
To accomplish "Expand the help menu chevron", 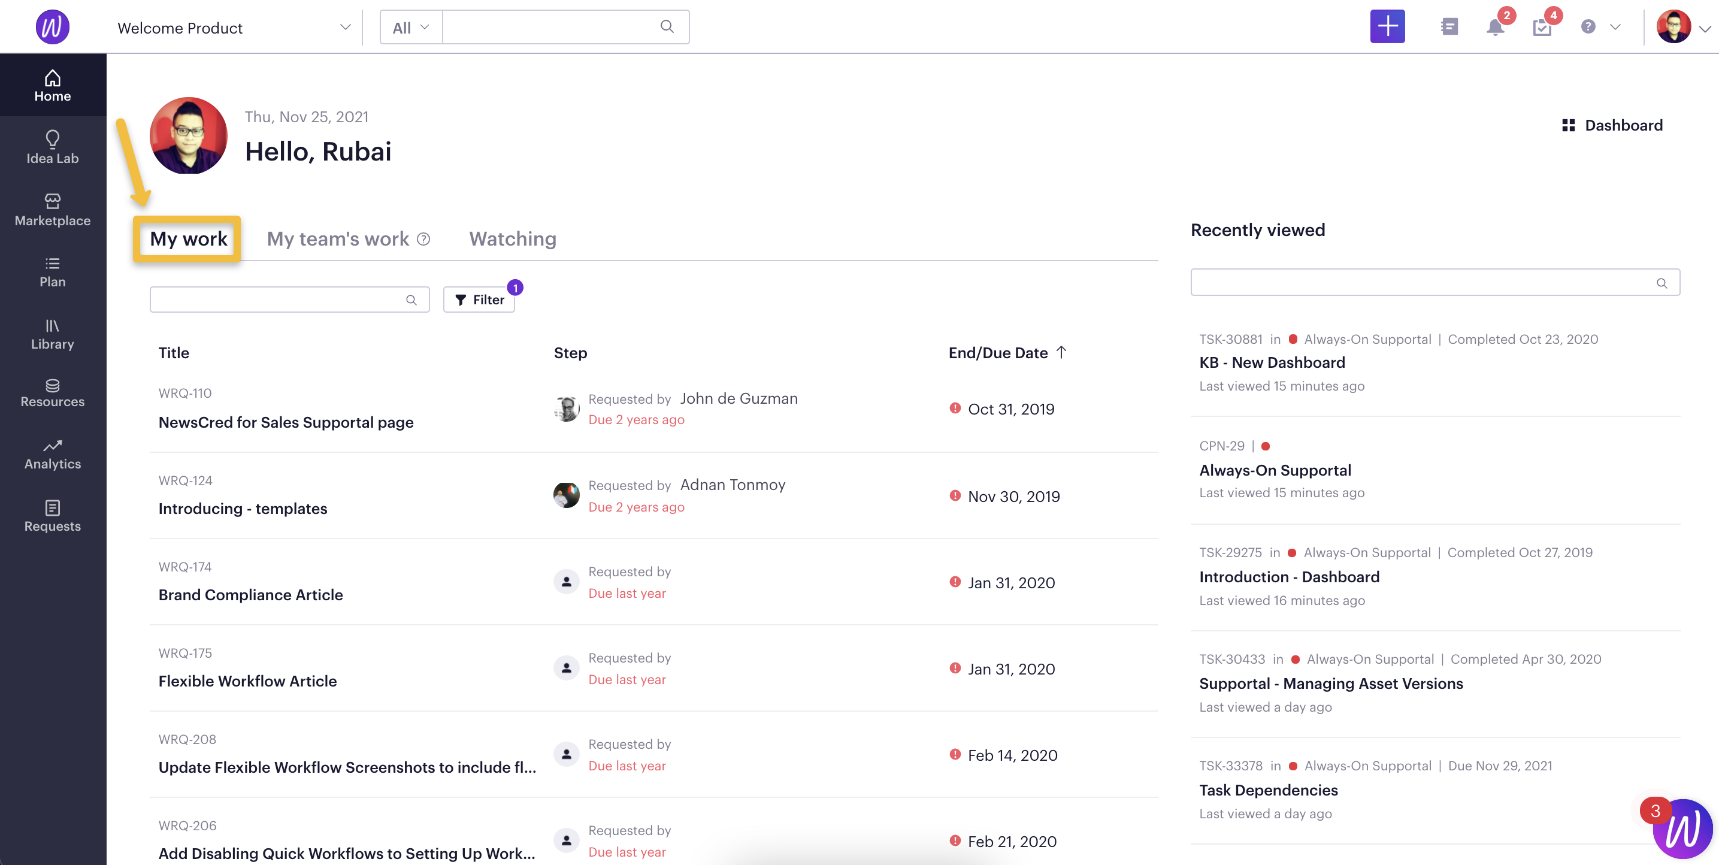I will pos(1615,28).
